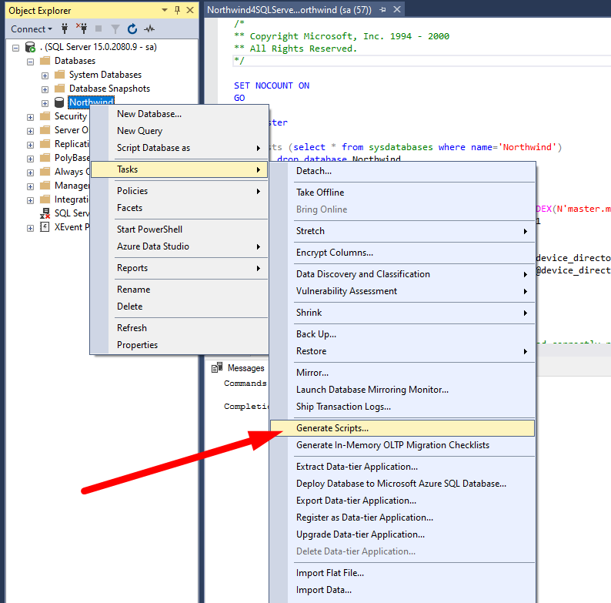The image size is (611, 603).
Task: Select Take Offline menu entry
Action: 320,193
